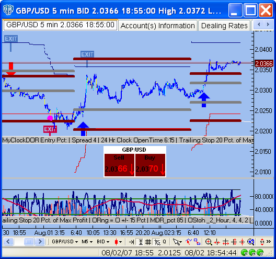The width and height of the screenshot is (276, 259).
Task: Click the shift chart to end icon
Action: tap(131, 242)
